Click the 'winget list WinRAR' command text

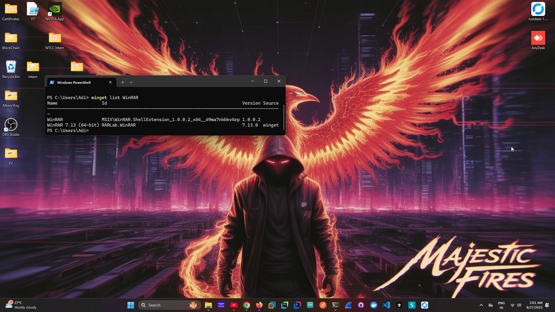pyautogui.click(x=115, y=98)
